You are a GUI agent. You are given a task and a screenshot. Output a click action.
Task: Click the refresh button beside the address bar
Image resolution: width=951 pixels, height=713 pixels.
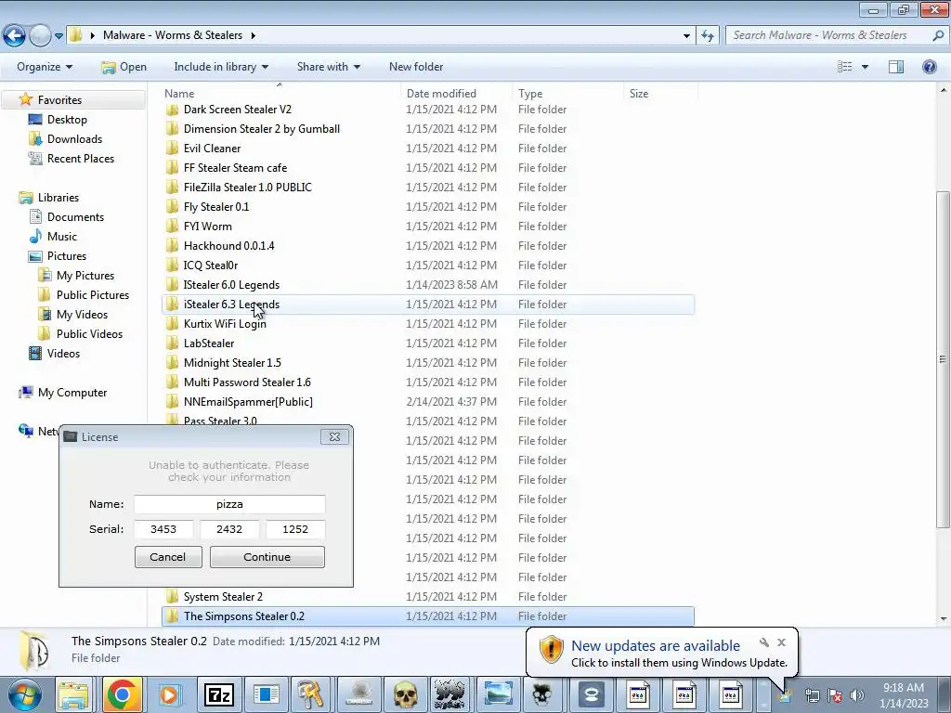[707, 36]
